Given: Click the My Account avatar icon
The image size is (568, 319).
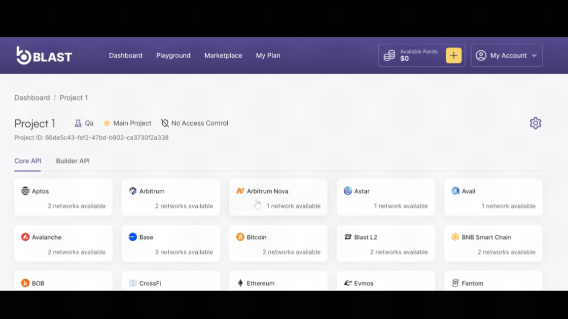Looking at the screenshot, I should point(481,55).
